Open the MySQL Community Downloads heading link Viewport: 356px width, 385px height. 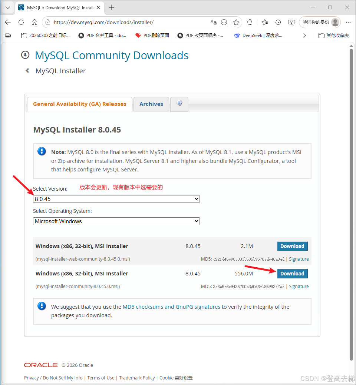pos(112,56)
